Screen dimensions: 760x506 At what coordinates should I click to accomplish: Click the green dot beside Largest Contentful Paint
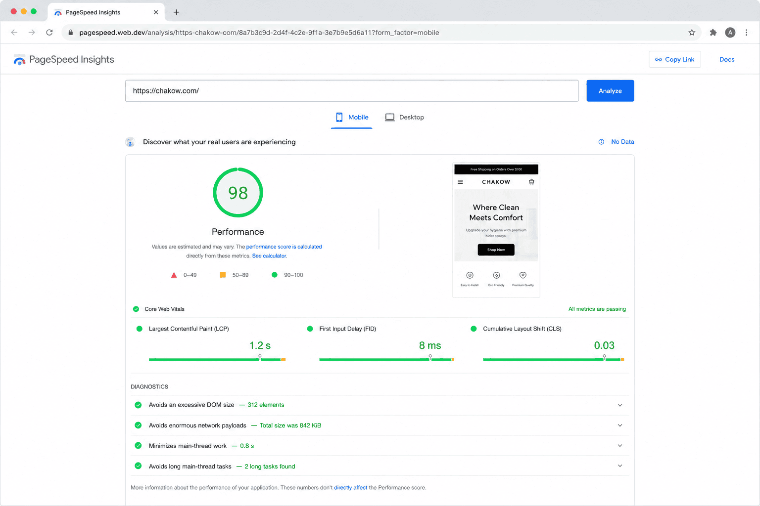click(140, 329)
